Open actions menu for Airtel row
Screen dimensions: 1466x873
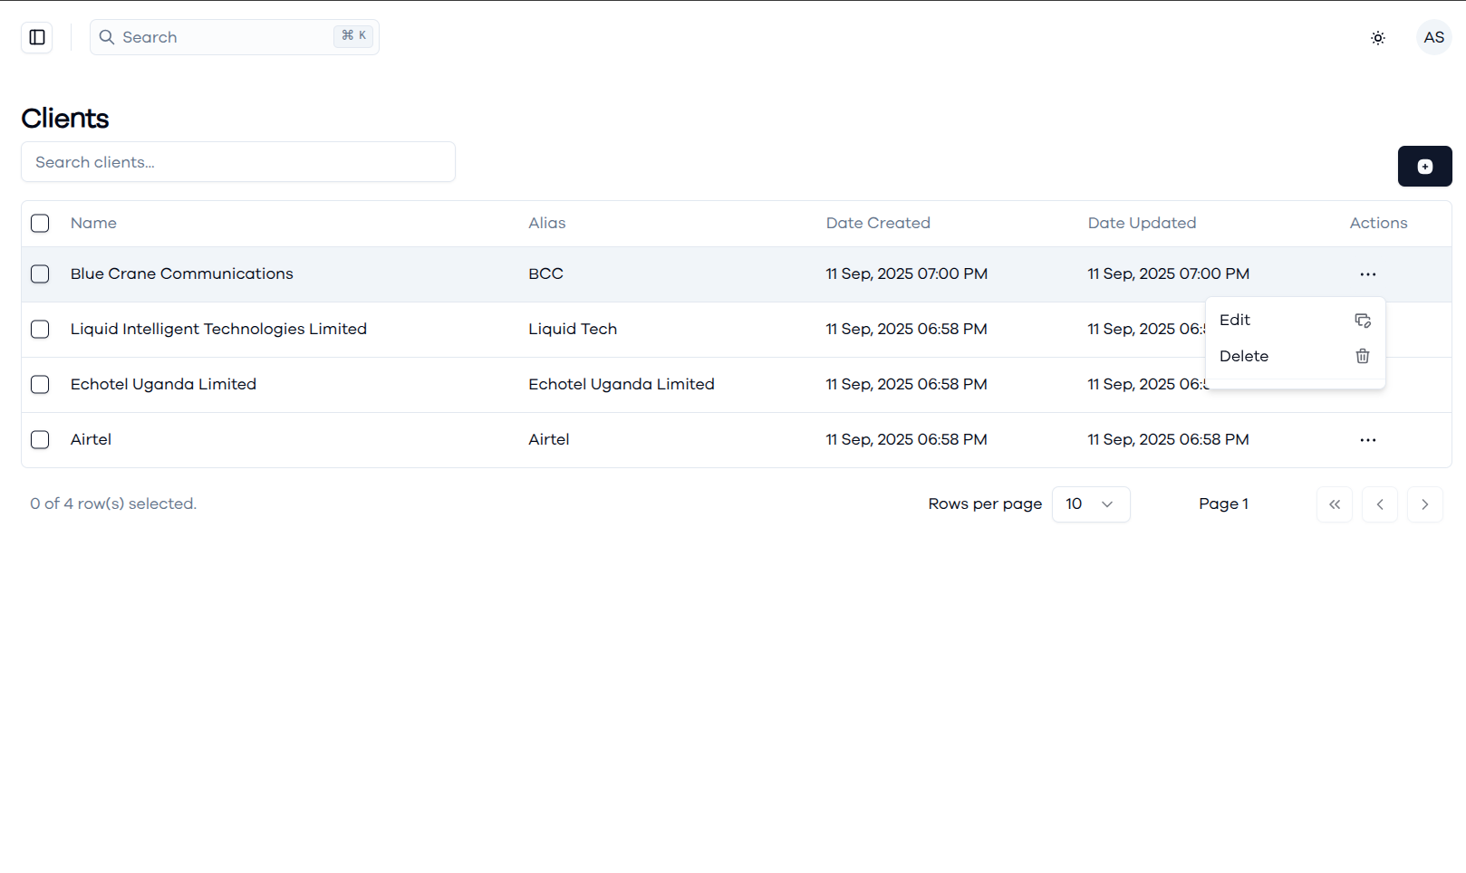(1368, 440)
